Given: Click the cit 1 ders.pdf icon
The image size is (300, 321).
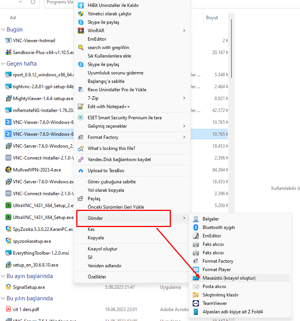Looking at the screenshot, I should (x=8, y=309).
